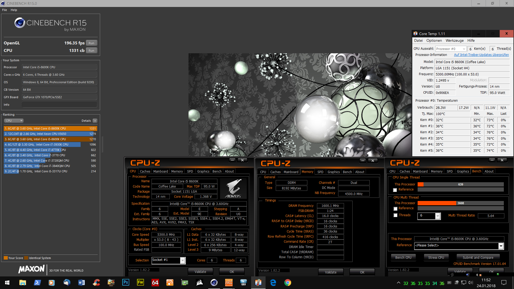Click the Core Temp title bar icon
The image size is (514, 289).
(415, 34)
